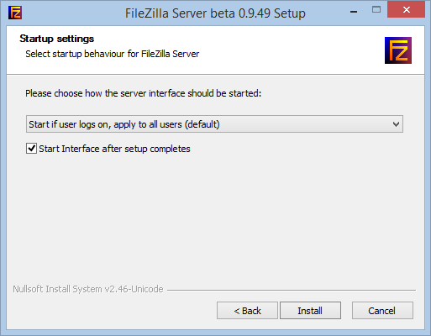Open the 'Start if user logs on' combo box

point(214,123)
